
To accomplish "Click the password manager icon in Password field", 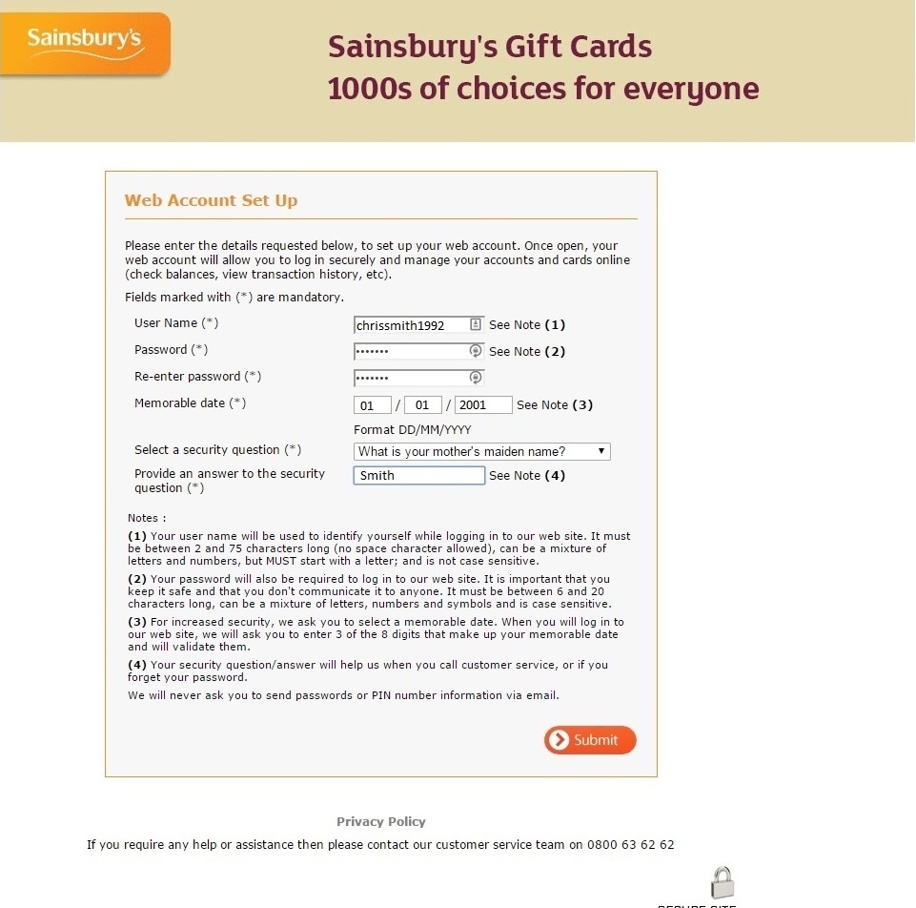I will click(x=475, y=351).
